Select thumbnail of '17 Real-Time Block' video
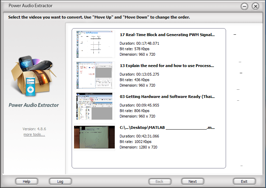Viewport: 266px width, 188px height. pos(94,44)
